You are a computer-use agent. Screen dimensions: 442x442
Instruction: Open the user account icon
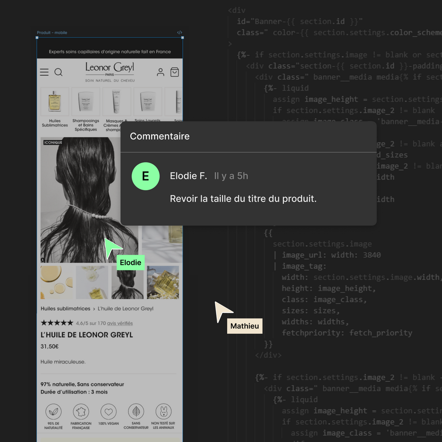160,72
